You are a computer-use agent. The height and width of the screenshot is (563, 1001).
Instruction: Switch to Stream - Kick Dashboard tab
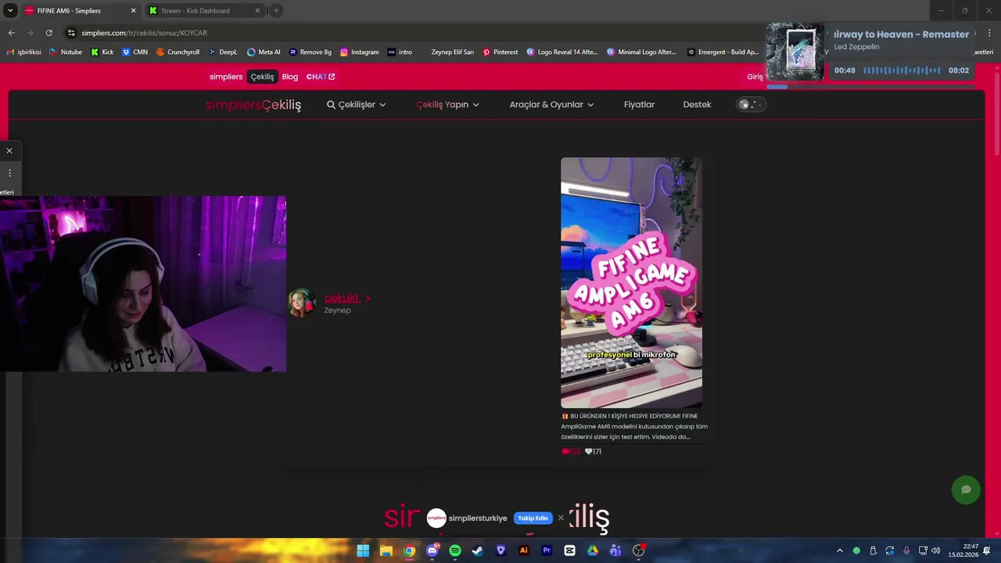point(203,10)
